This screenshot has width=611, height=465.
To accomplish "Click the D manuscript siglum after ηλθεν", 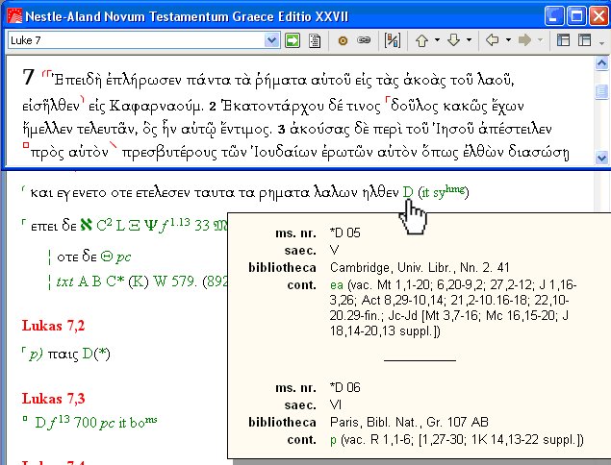I will pos(408,192).
